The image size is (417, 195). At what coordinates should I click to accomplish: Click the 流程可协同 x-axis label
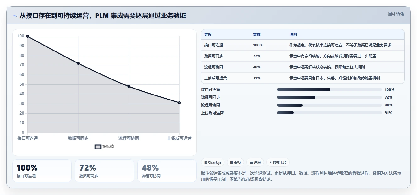coord(129,138)
